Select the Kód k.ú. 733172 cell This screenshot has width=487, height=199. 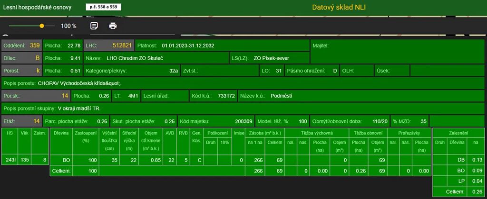pyautogui.click(x=213, y=96)
